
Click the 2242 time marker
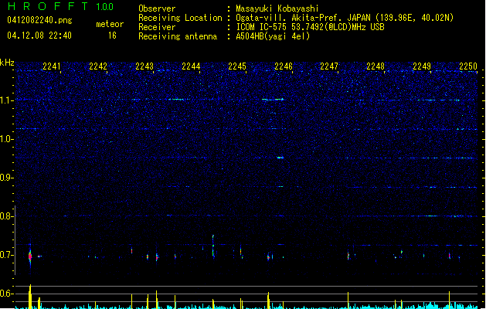coord(98,66)
